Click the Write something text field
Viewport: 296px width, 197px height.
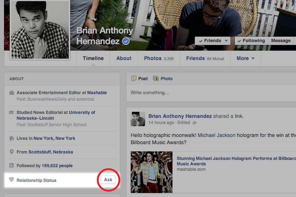coord(210,93)
